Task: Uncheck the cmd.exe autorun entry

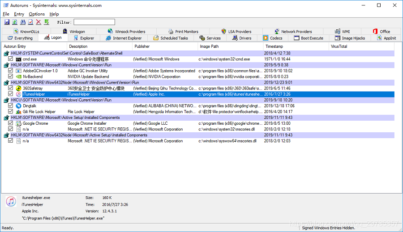Action: pos(11,59)
